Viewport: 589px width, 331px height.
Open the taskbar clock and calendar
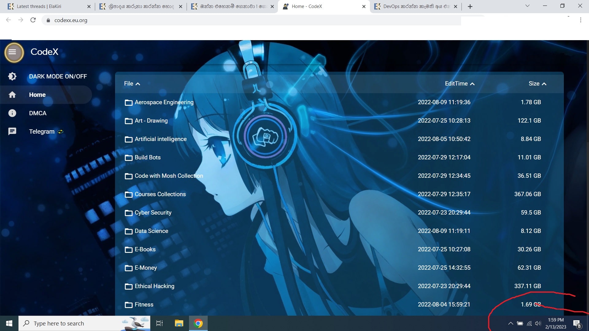click(x=556, y=323)
